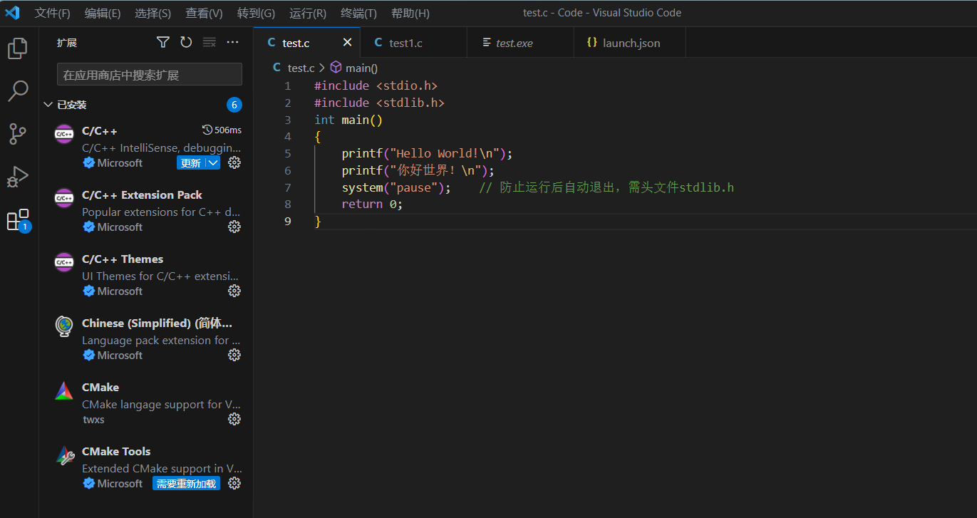Collapse the 已安装 section
This screenshot has width=977, height=518.
point(48,105)
